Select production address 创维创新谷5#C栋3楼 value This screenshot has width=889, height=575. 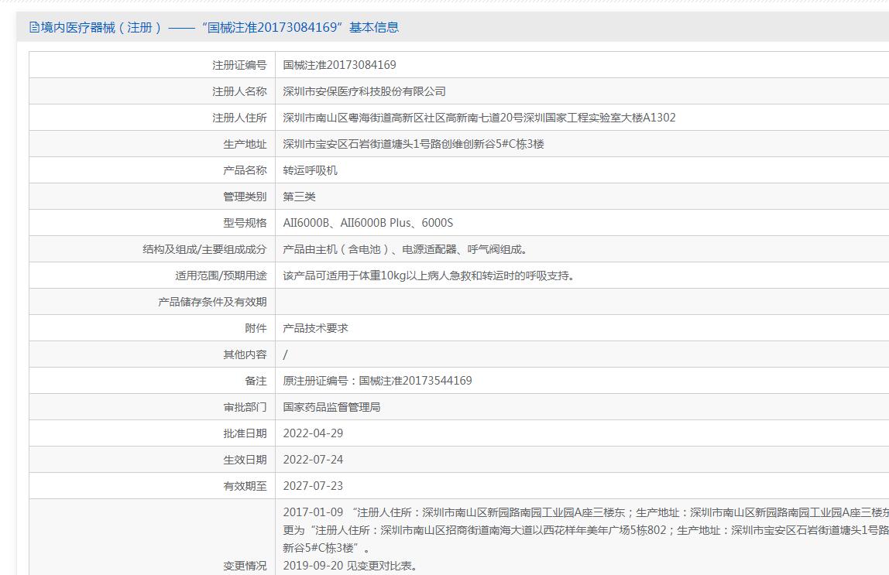(414, 144)
